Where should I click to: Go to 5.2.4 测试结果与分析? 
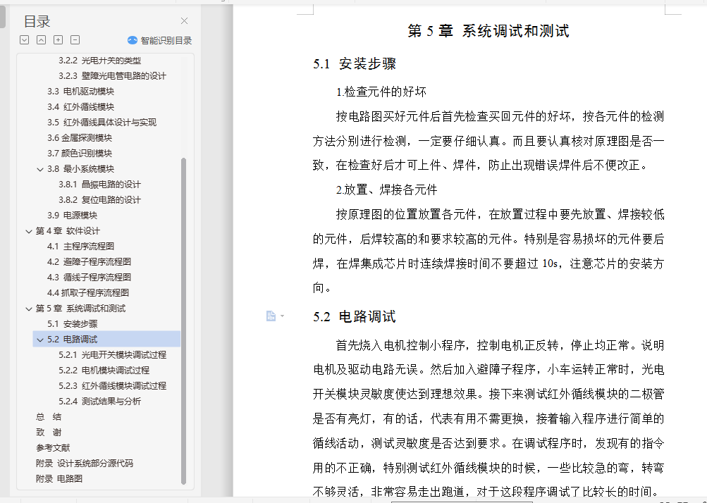click(x=99, y=401)
